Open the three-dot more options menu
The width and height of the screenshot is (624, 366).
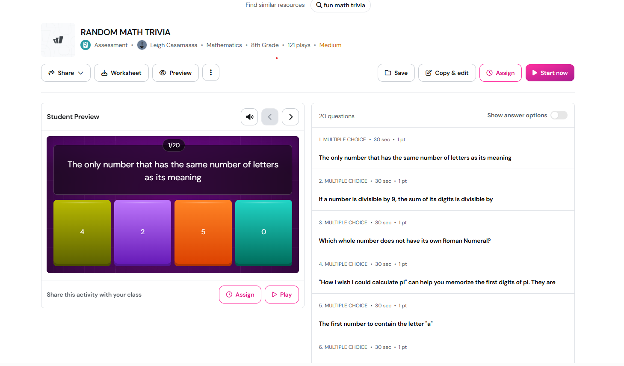(211, 73)
